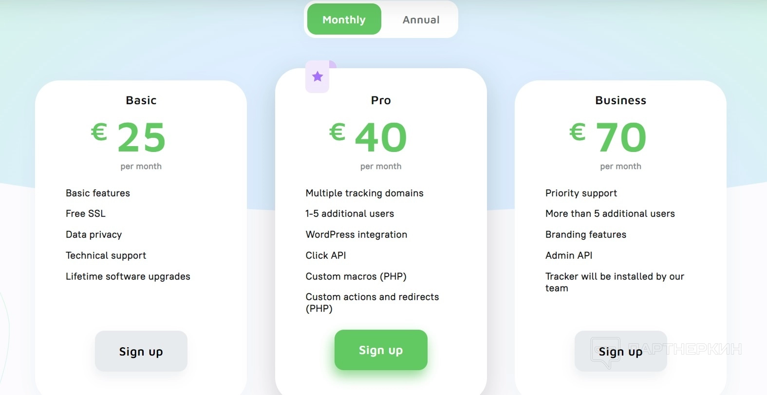Click the euro symbol beside 25
This screenshot has height=395, width=767.
99,132
